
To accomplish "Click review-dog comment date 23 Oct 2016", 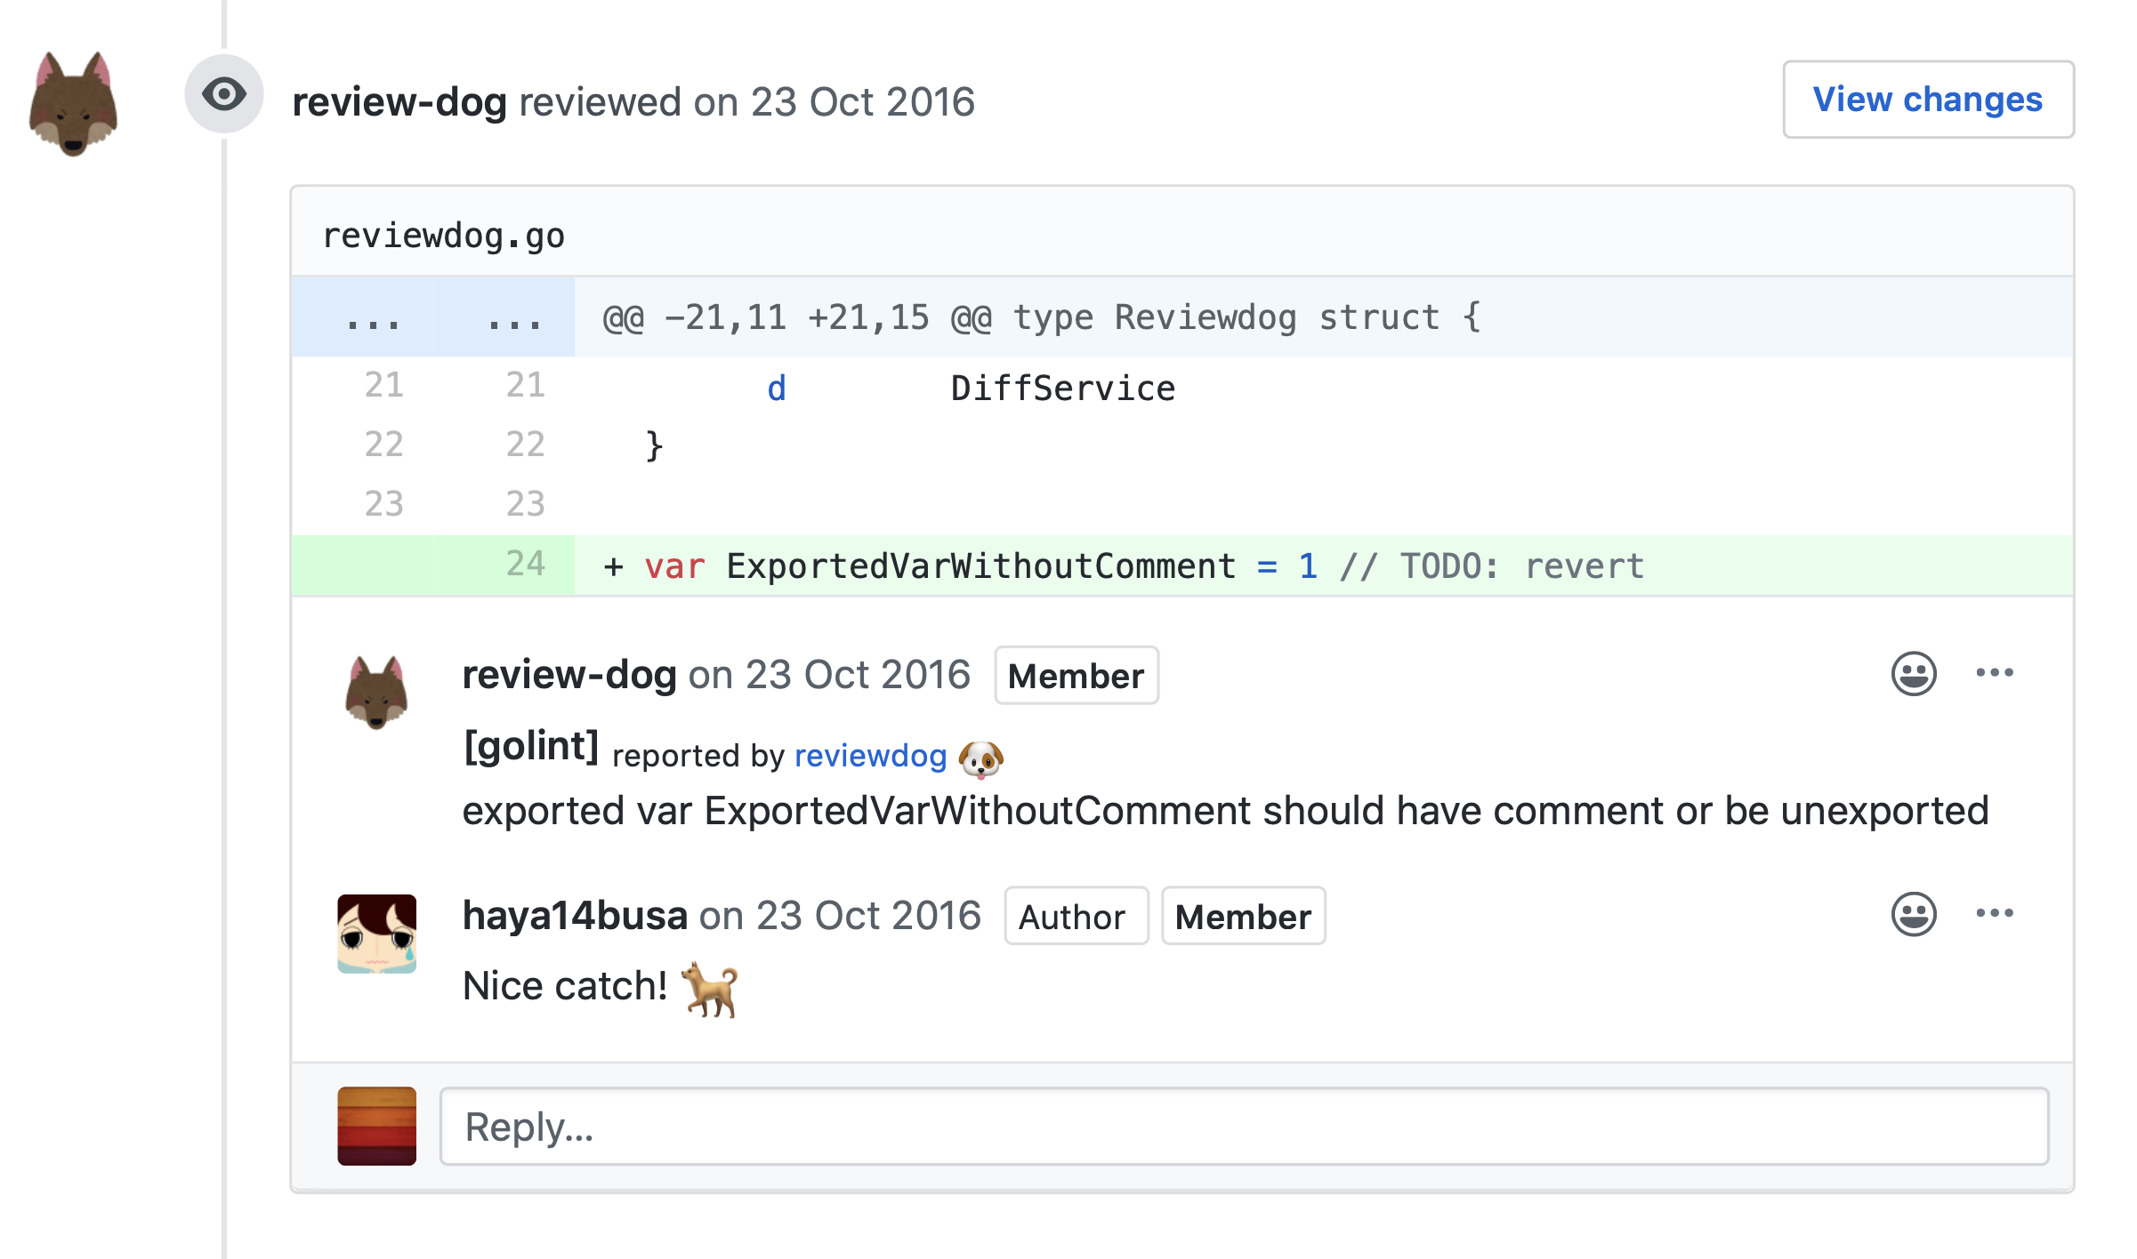I will click(x=858, y=675).
